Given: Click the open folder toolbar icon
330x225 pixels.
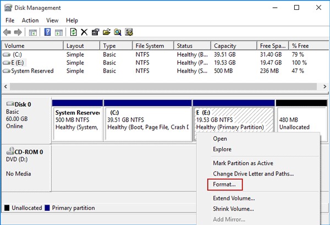Looking at the screenshot, I should (107, 32).
